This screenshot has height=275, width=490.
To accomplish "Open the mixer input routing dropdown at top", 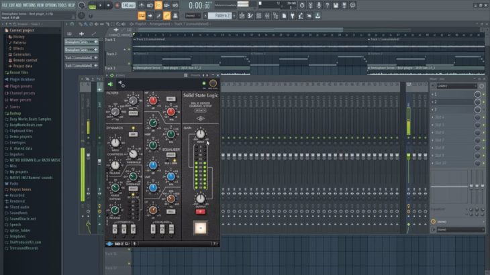I will tap(457, 86).
